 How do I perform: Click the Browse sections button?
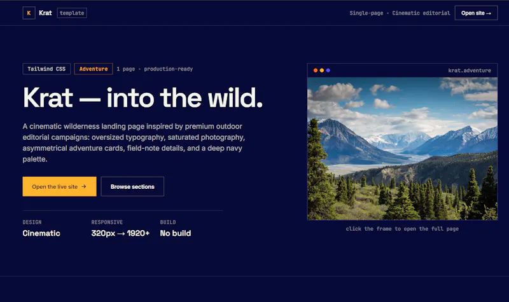click(132, 186)
